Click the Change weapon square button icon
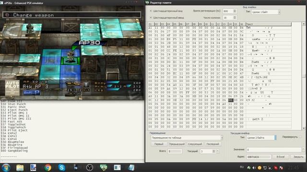Image resolution: width=307 pixels, height=172 pixels. click(7, 15)
